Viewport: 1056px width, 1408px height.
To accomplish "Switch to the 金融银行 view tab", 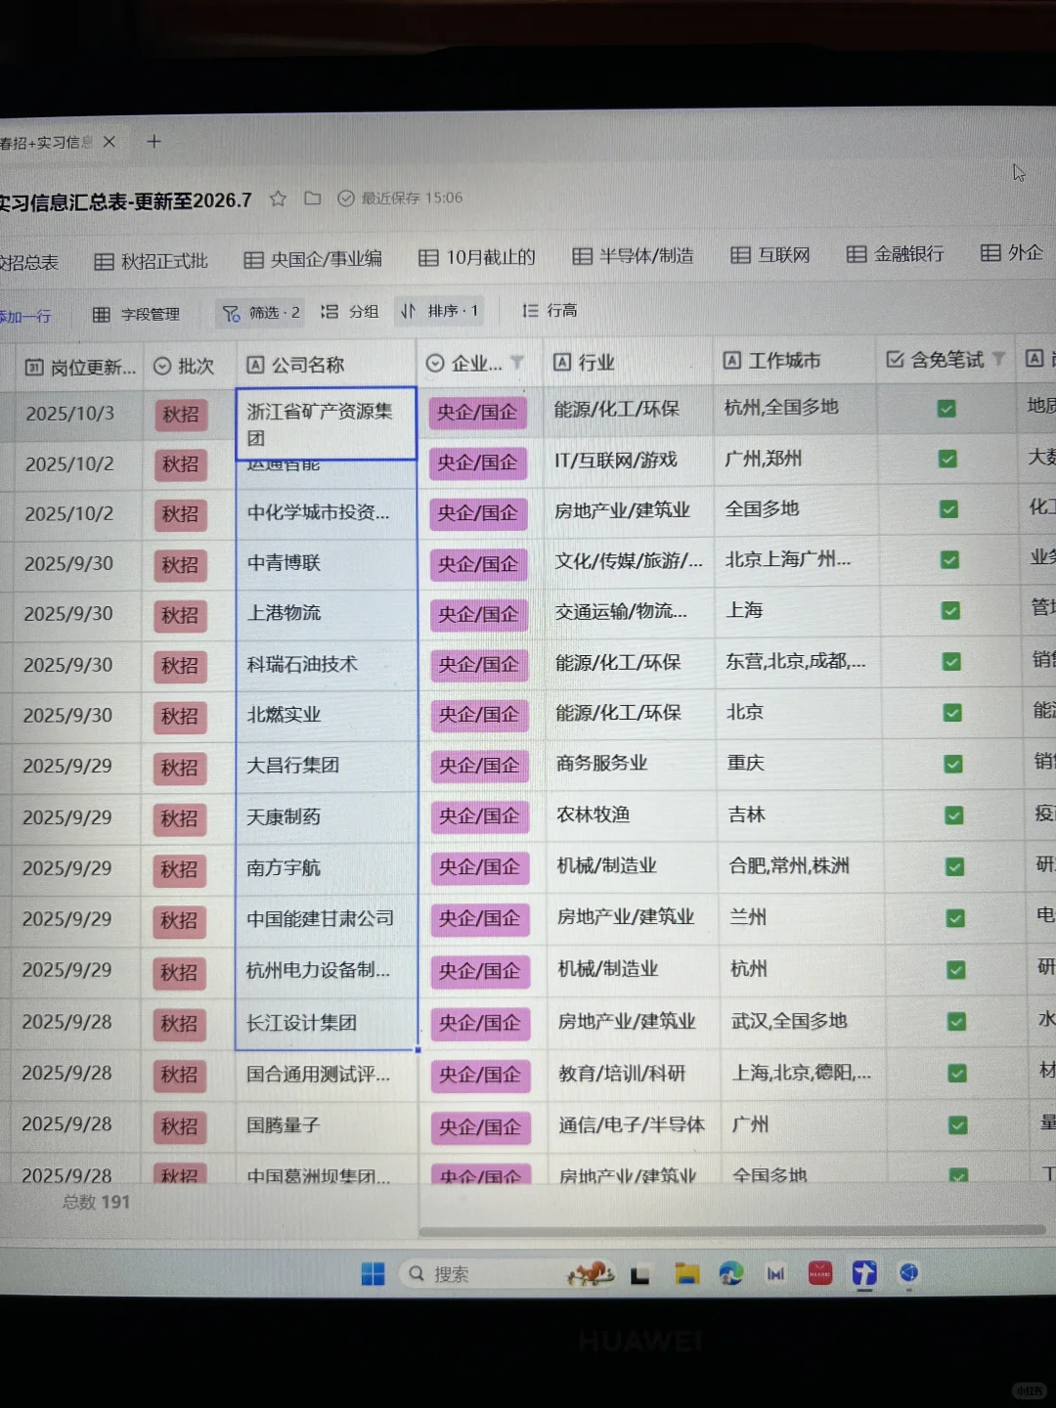I will point(896,253).
